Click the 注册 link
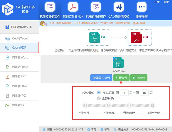172x132 pixels. pos(157,2)
